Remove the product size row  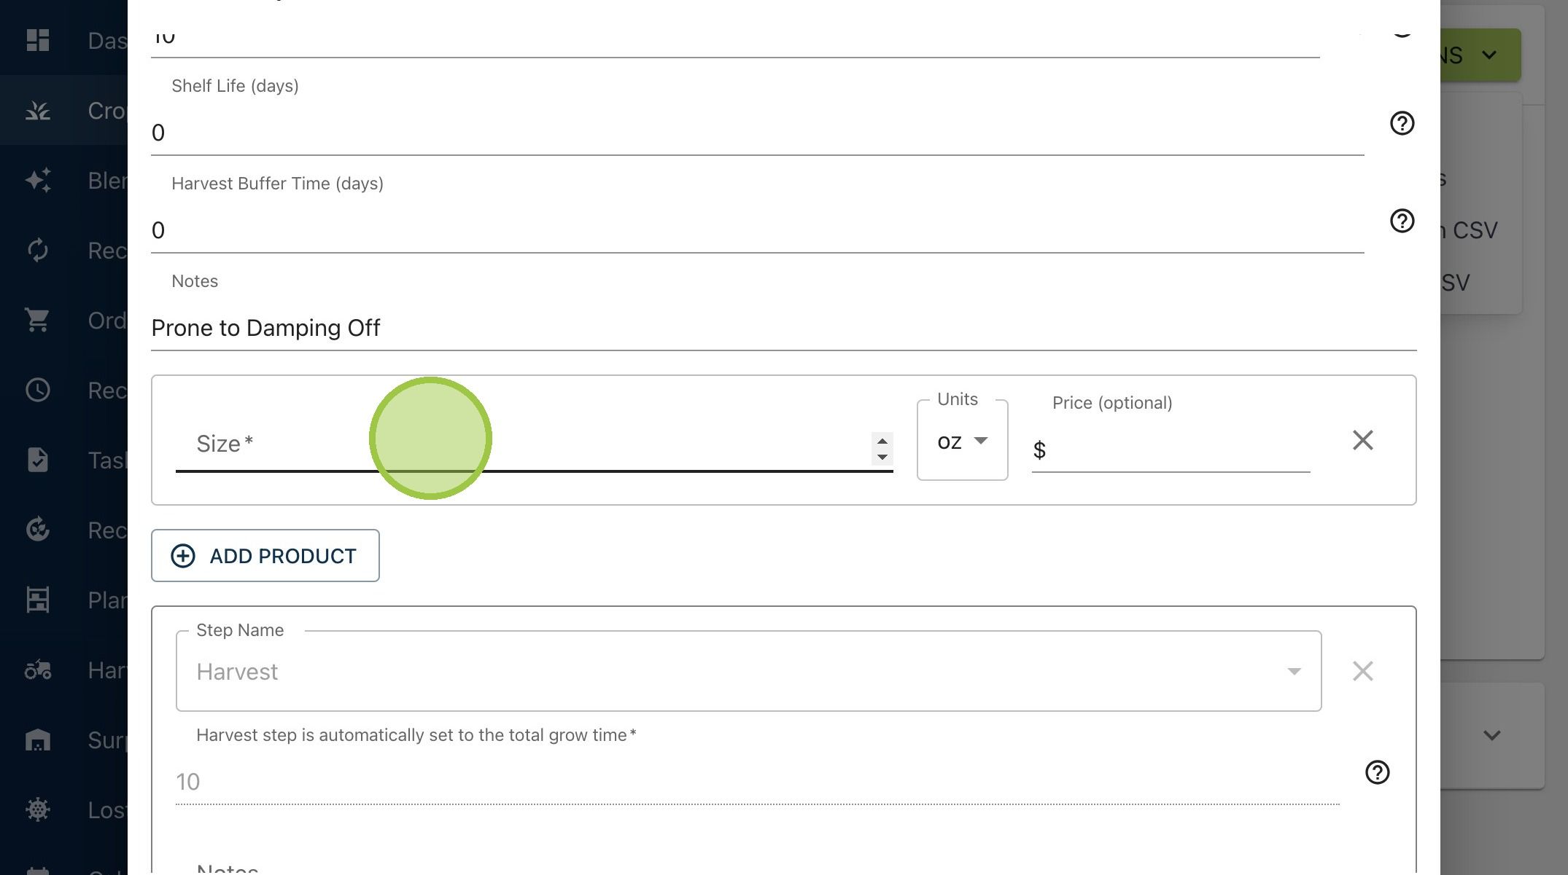tap(1362, 440)
